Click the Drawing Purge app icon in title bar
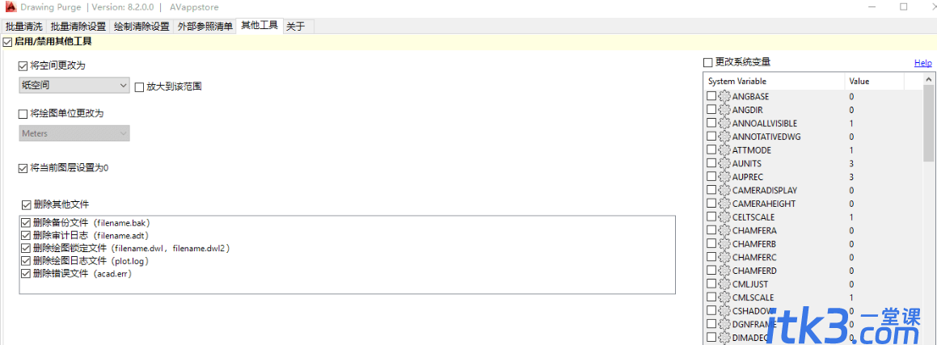Viewport: 937px width, 345px height. tap(9, 8)
